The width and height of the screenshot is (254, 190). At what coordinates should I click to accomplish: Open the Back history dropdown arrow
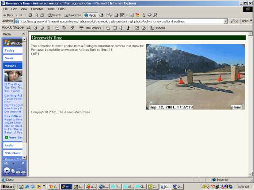coord(16,15)
